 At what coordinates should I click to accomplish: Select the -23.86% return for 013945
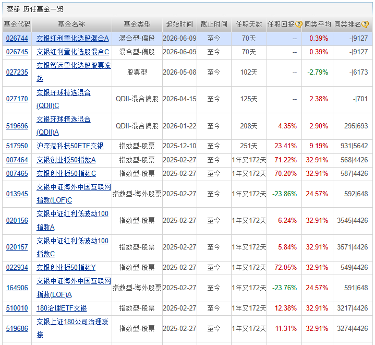pyautogui.click(x=284, y=194)
